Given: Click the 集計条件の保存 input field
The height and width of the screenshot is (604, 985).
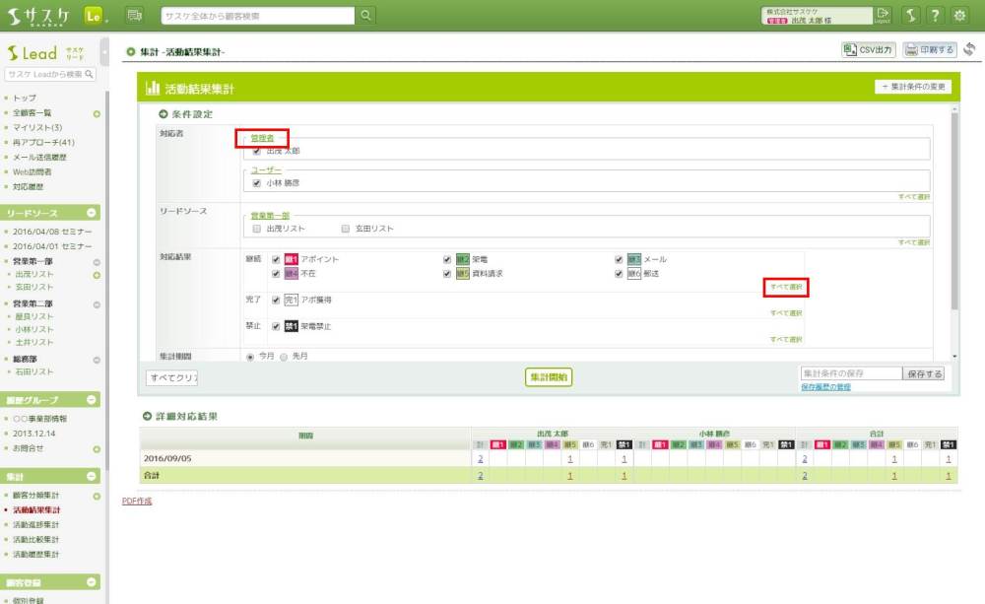Looking at the screenshot, I should 851,373.
